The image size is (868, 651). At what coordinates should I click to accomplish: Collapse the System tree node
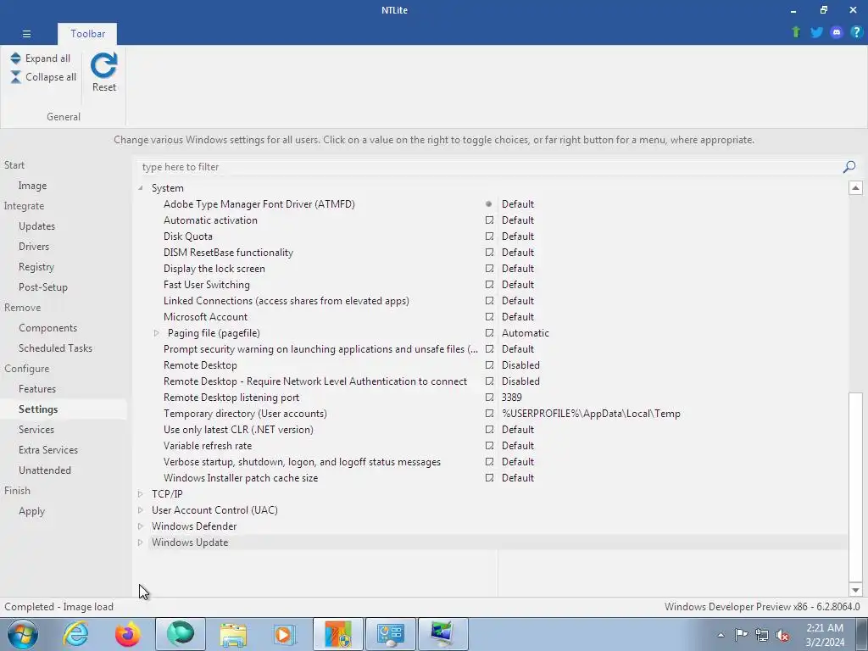(x=141, y=188)
